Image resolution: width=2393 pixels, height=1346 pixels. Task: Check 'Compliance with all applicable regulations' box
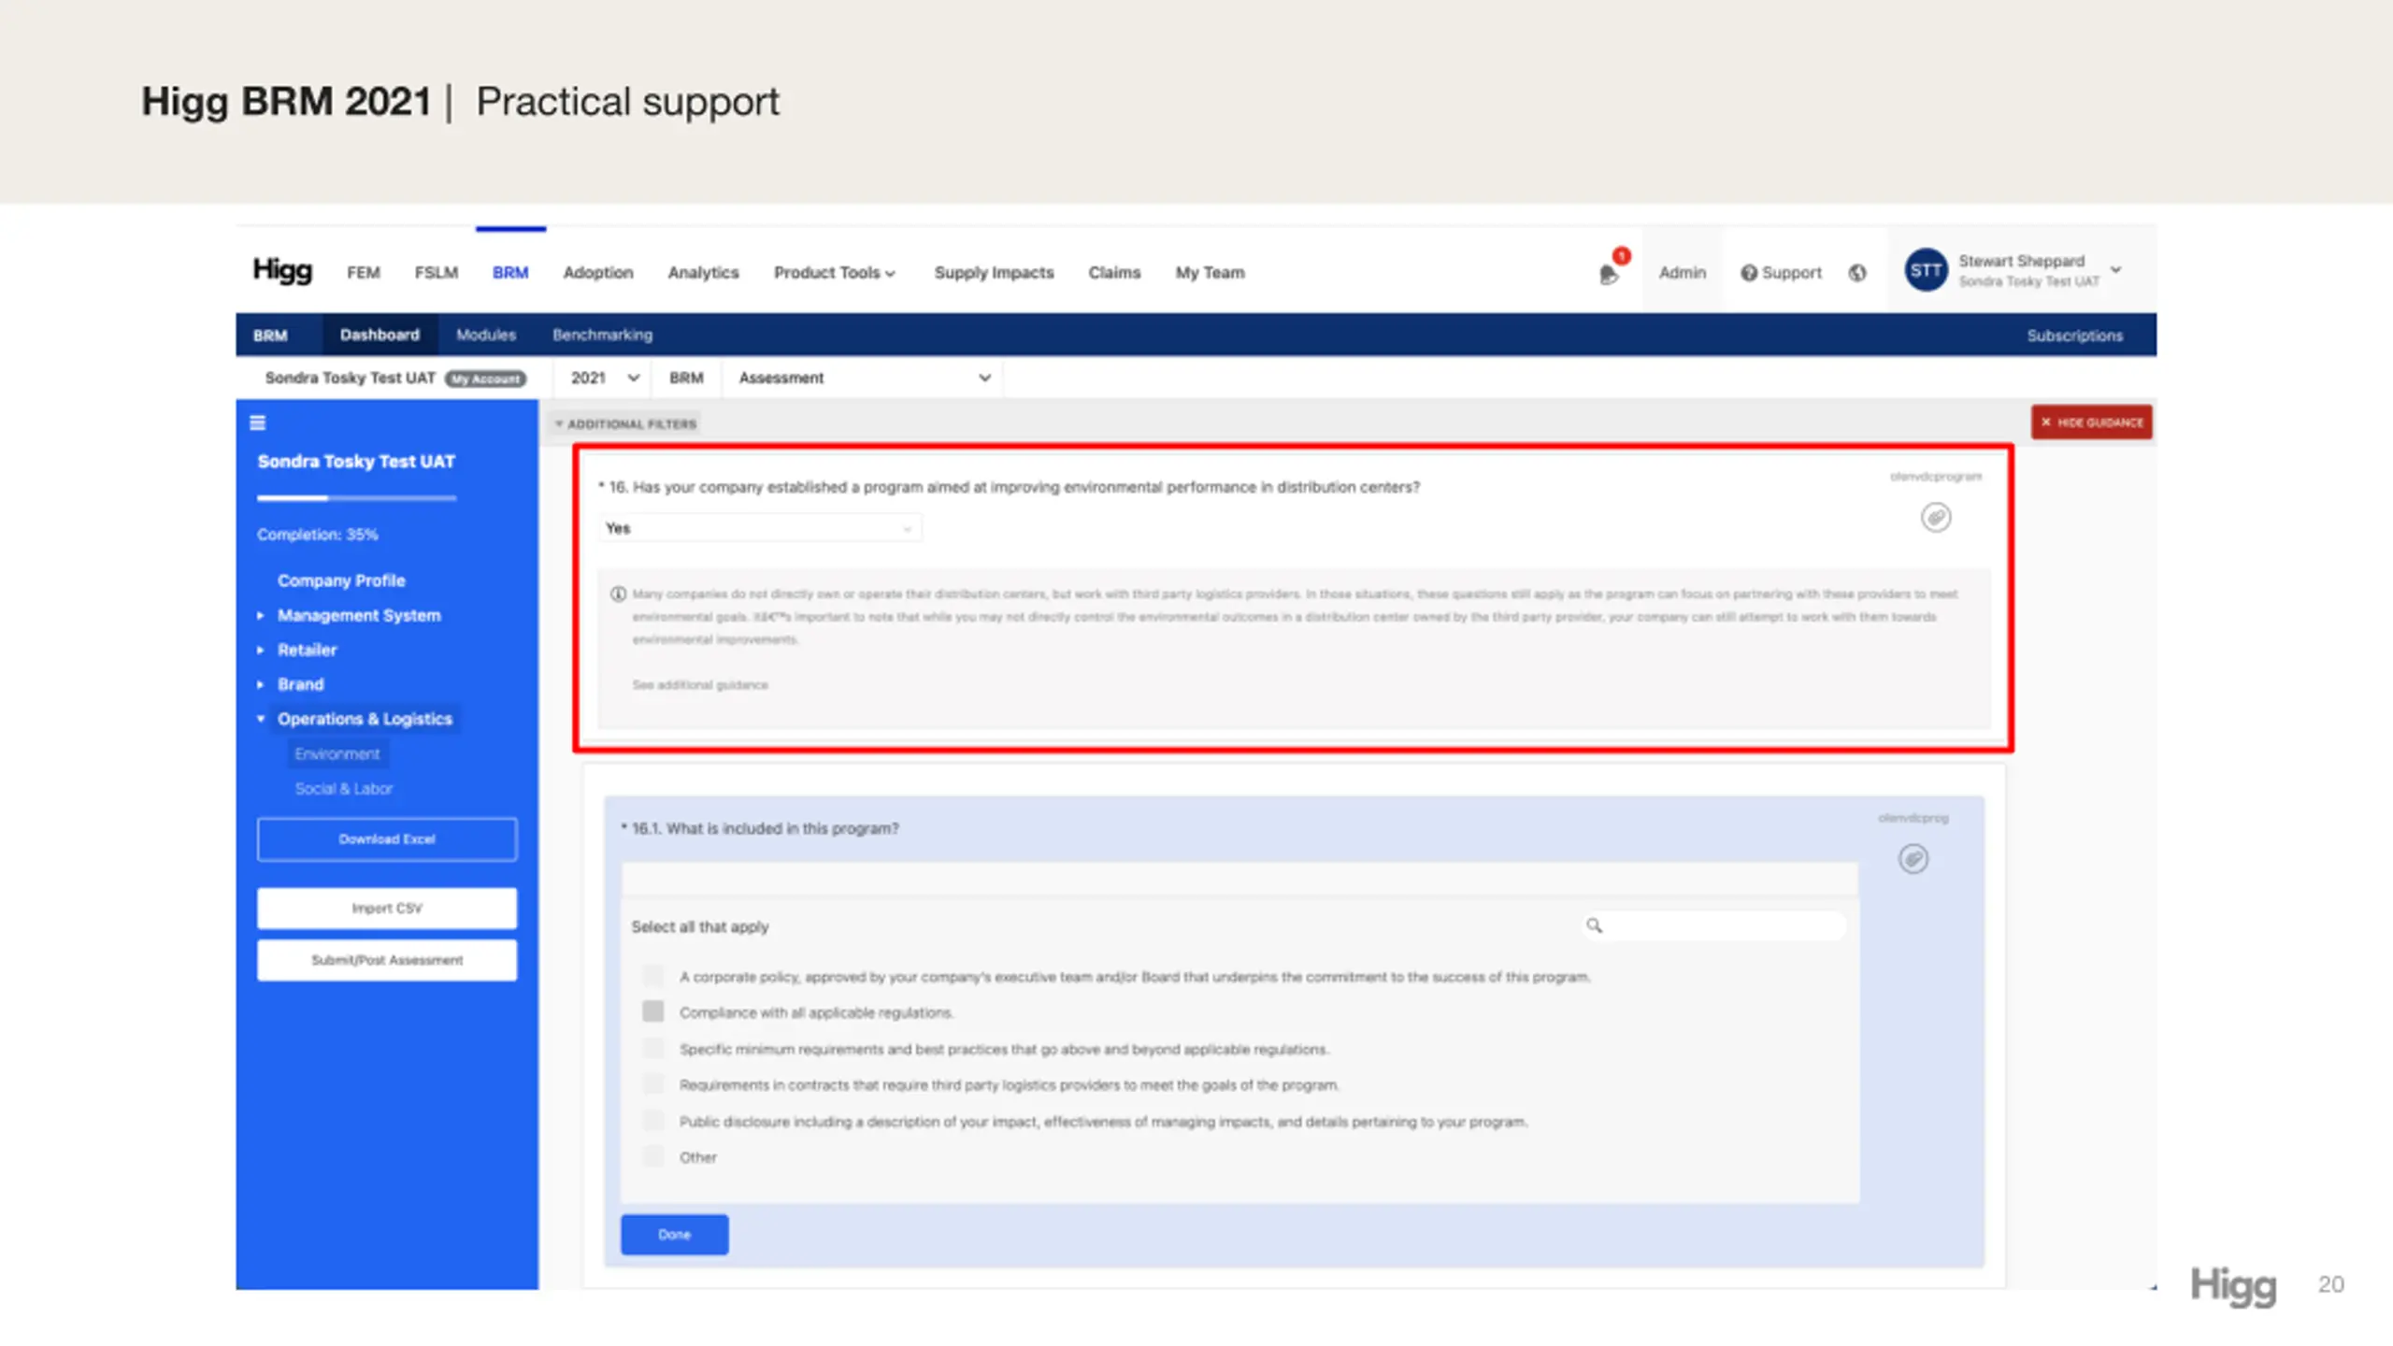click(653, 1011)
